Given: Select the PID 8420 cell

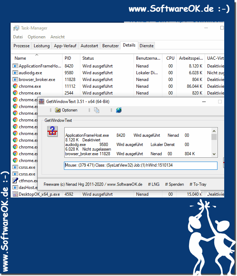Looking at the screenshot, I should pos(69,66).
